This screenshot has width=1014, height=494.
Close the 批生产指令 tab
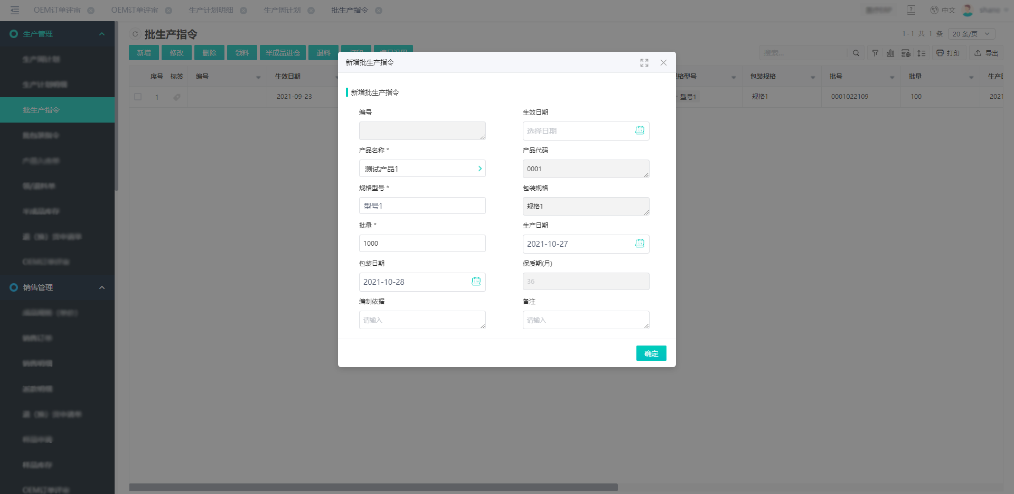(379, 11)
